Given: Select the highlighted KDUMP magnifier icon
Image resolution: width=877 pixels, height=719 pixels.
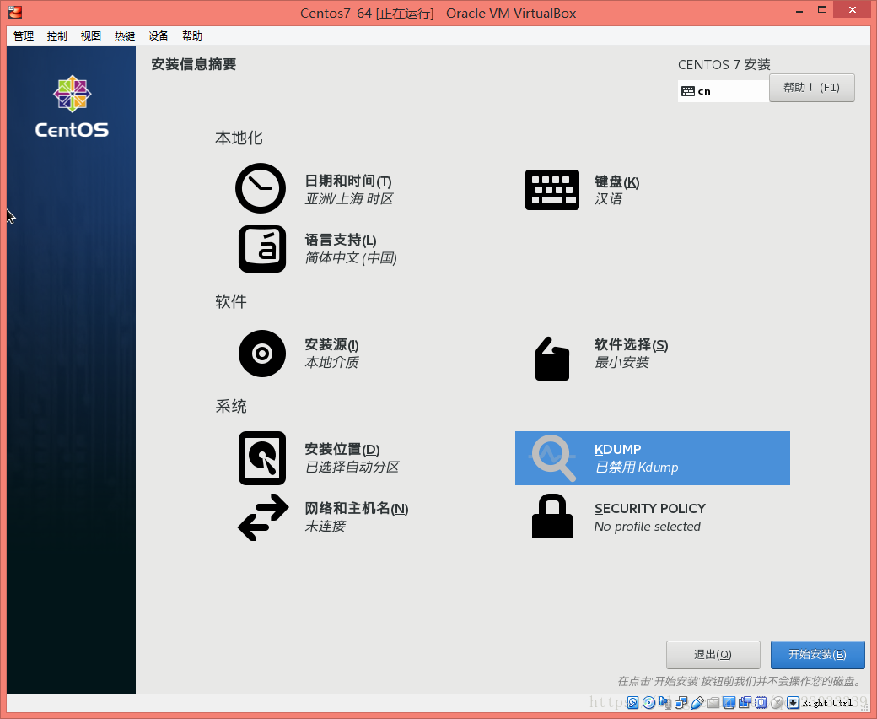Looking at the screenshot, I should [554, 458].
